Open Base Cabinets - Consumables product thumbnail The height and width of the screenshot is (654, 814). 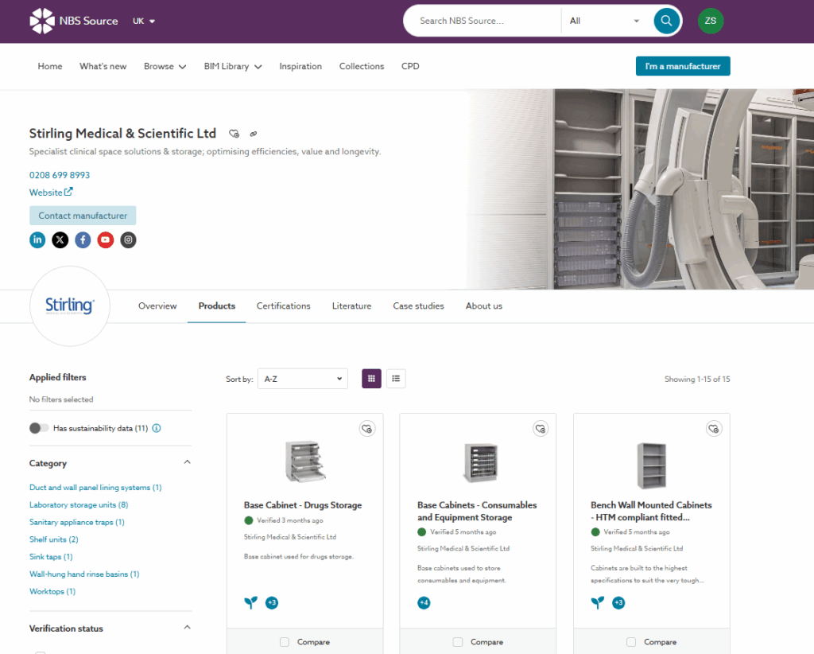pos(480,462)
